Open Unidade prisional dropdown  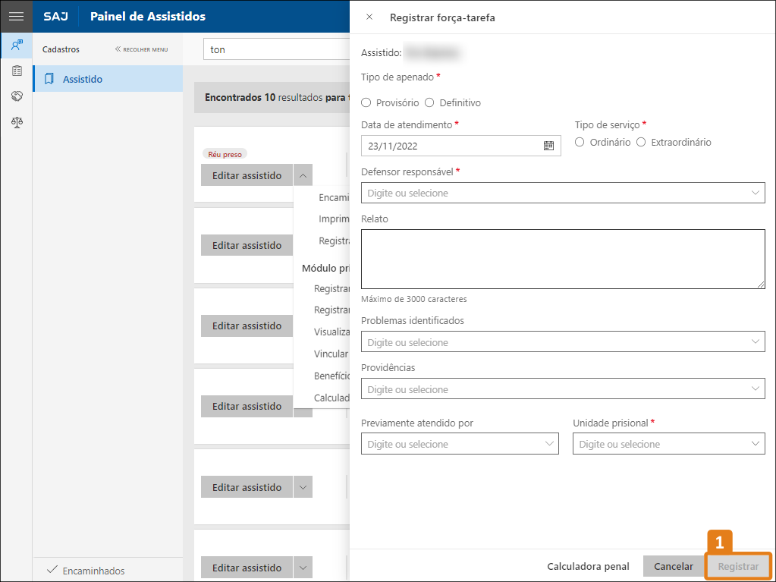coord(668,443)
